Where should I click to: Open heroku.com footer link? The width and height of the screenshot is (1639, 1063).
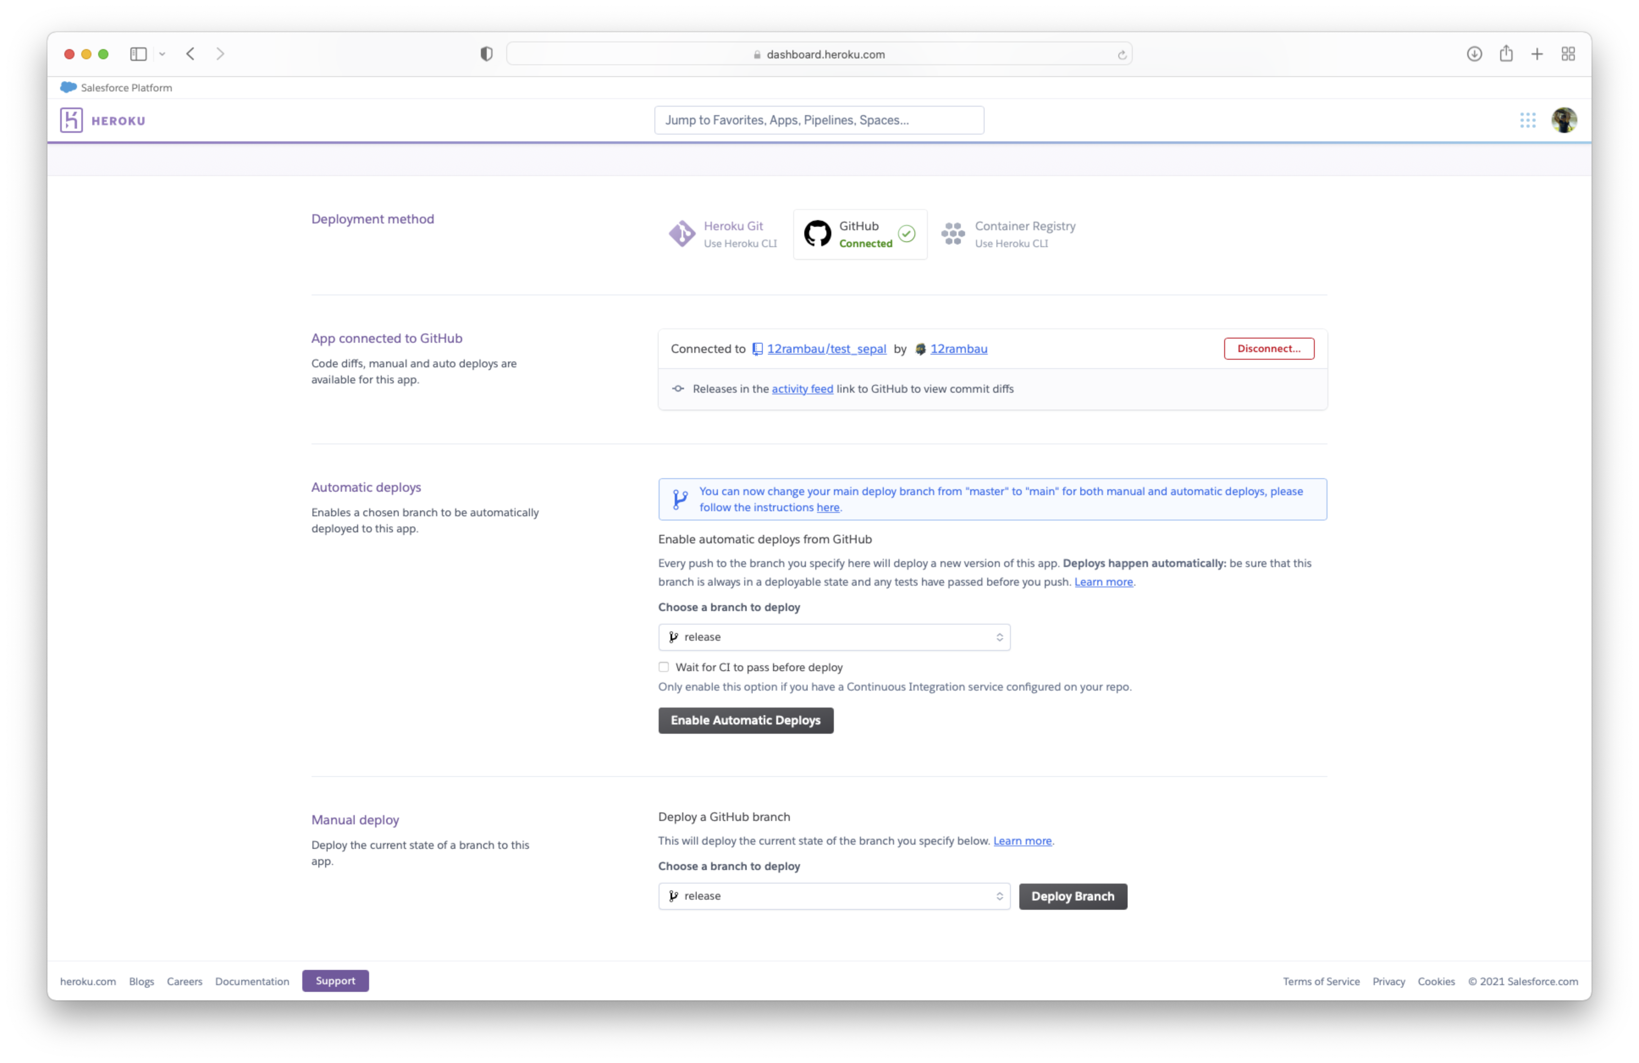pos(88,982)
